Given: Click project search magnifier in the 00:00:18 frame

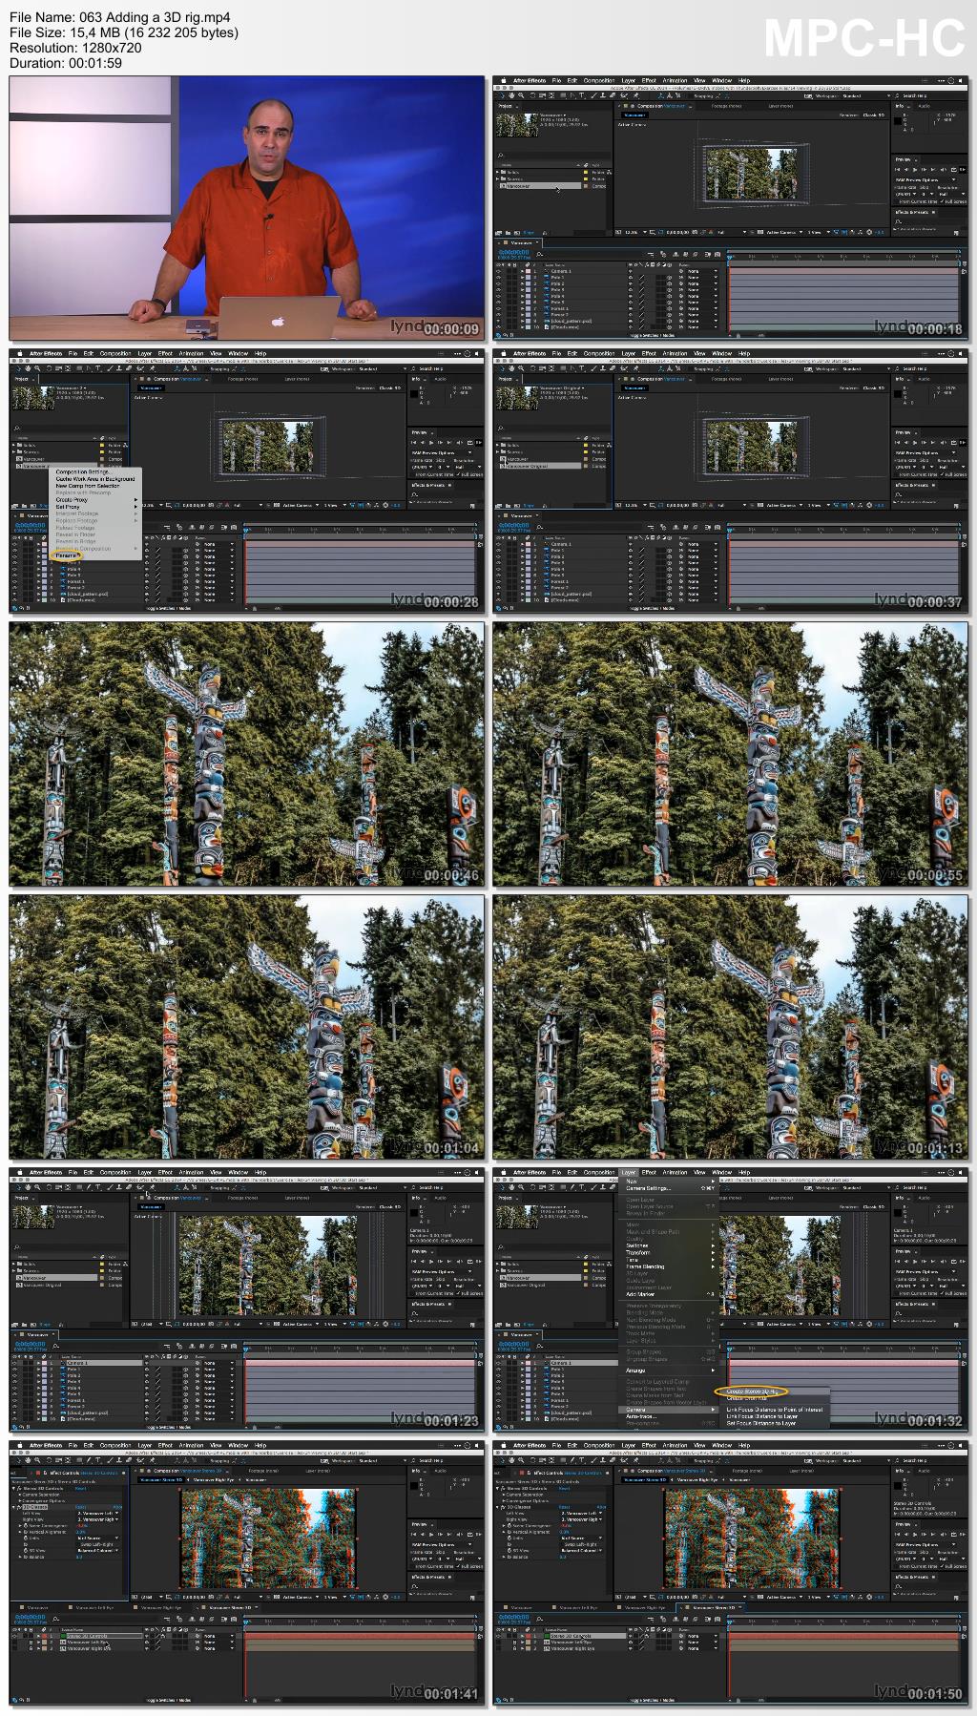Looking at the screenshot, I should tap(500, 156).
